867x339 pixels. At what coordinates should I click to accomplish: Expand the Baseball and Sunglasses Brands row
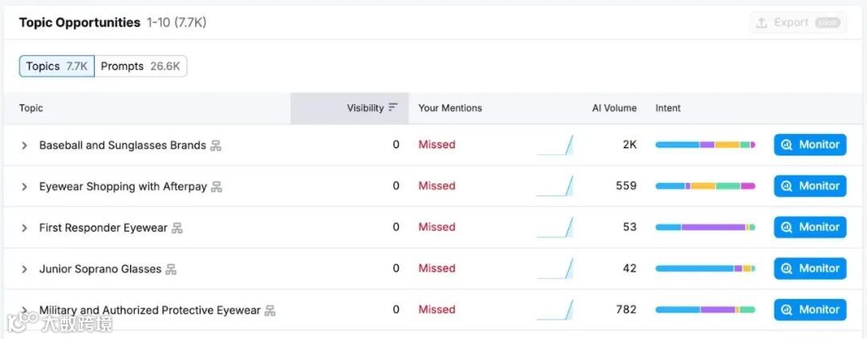pos(24,145)
